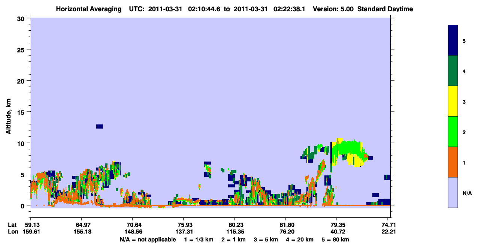487x250 pixels.
Task: Click the orange colorbar segment for level 1
Action: click(453, 162)
